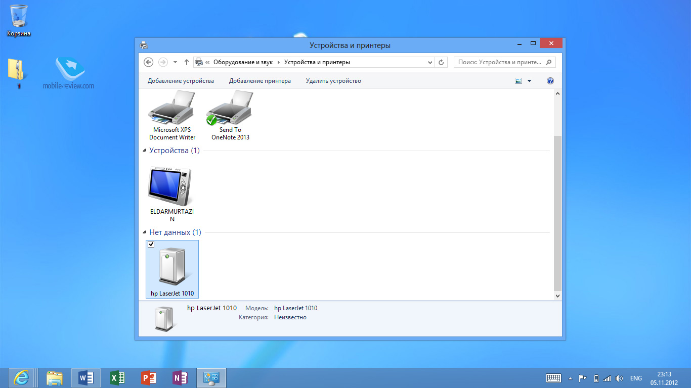Maximize the Устройства и принтеры window
This screenshot has width=691, height=388.
pos(533,43)
